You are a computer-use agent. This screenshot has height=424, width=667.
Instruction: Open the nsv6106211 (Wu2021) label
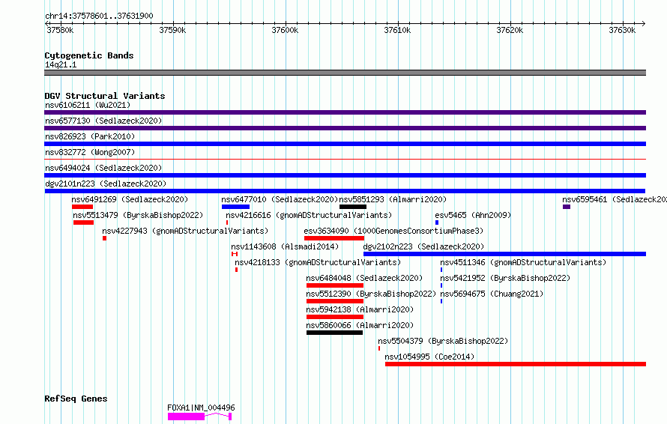point(88,105)
